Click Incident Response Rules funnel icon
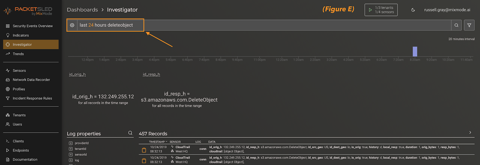This screenshot has width=480, height=165. point(8,98)
